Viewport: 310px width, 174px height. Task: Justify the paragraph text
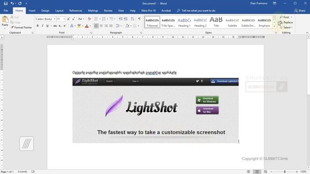pyautogui.click(x=111, y=26)
